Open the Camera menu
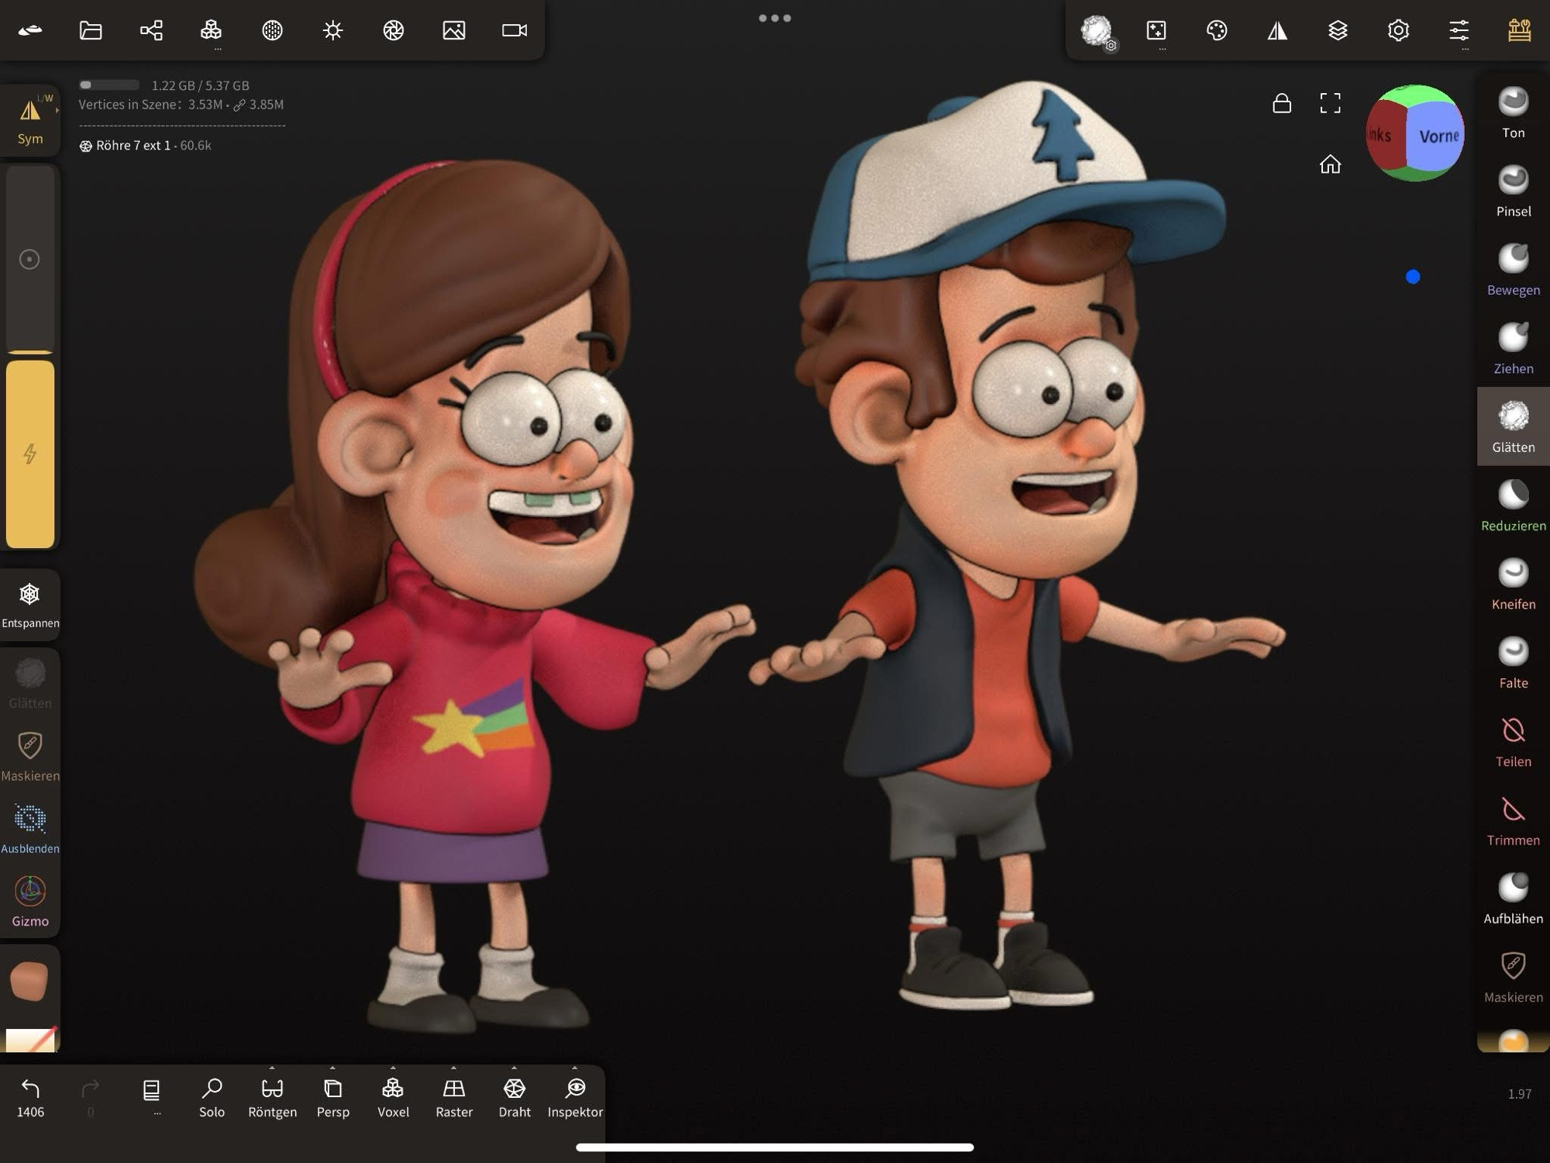The image size is (1550, 1163). pos(515,30)
